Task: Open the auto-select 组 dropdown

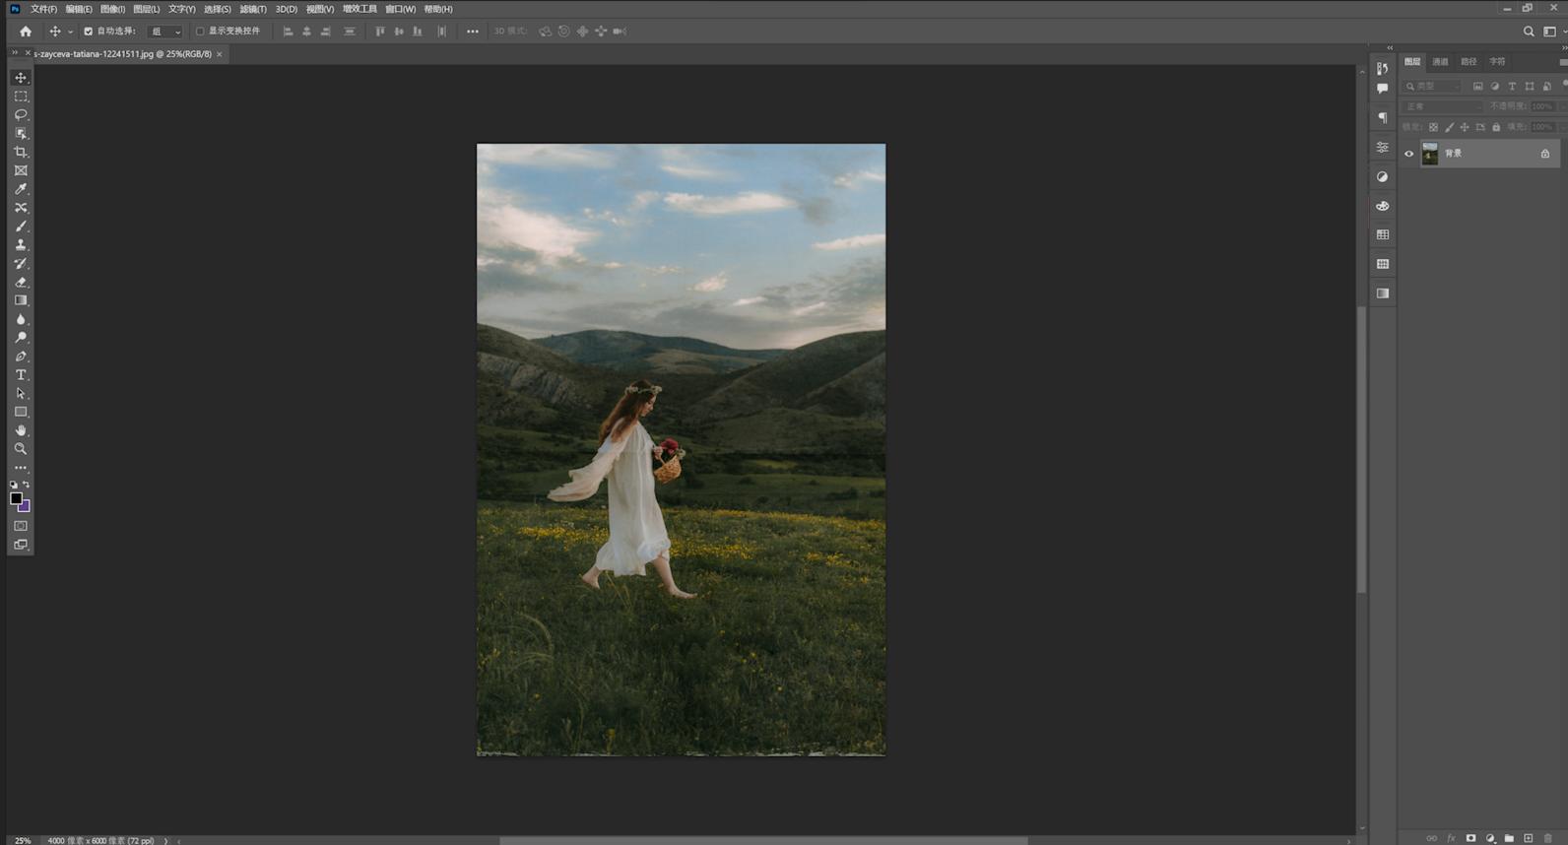Action: (164, 32)
